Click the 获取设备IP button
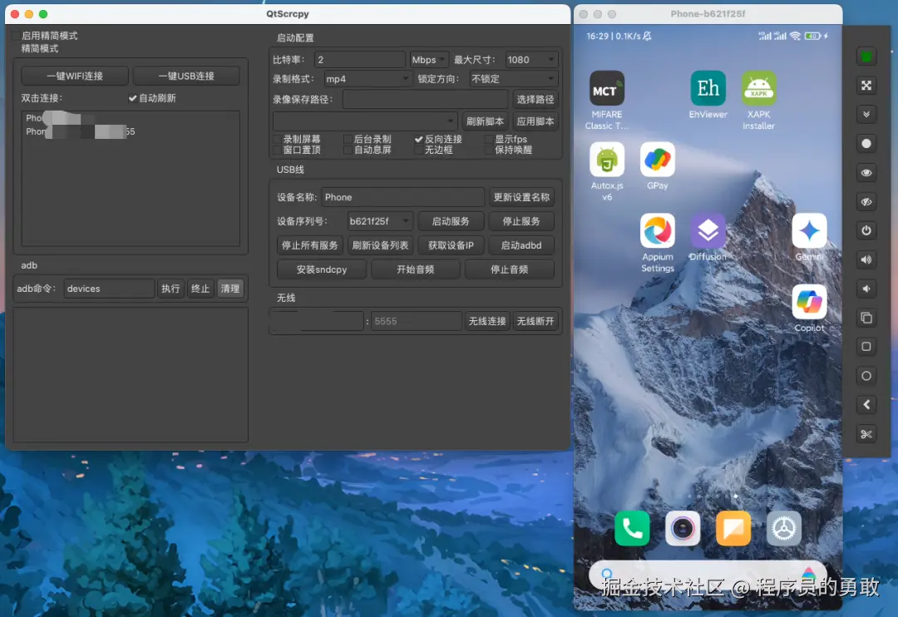 pyautogui.click(x=451, y=245)
